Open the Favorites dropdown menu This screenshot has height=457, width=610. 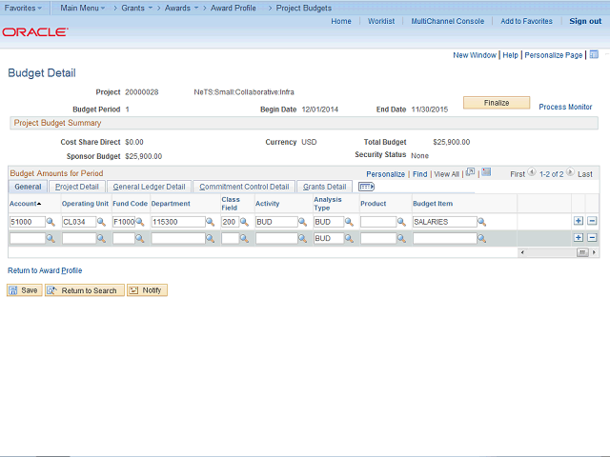[x=23, y=8]
